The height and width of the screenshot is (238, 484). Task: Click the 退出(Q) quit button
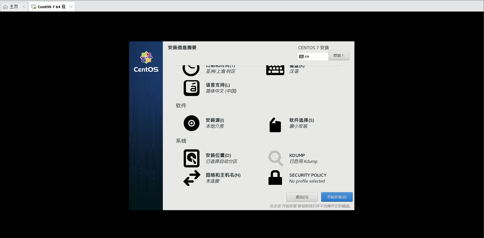pos(302,197)
